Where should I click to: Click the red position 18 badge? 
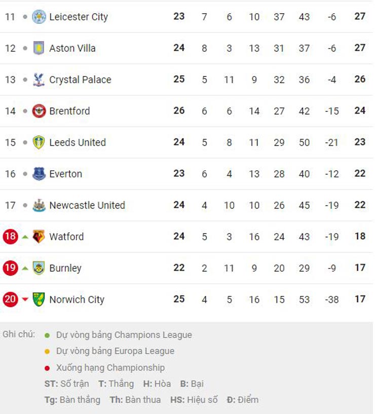pyautogui.click(x=10, y=237)
